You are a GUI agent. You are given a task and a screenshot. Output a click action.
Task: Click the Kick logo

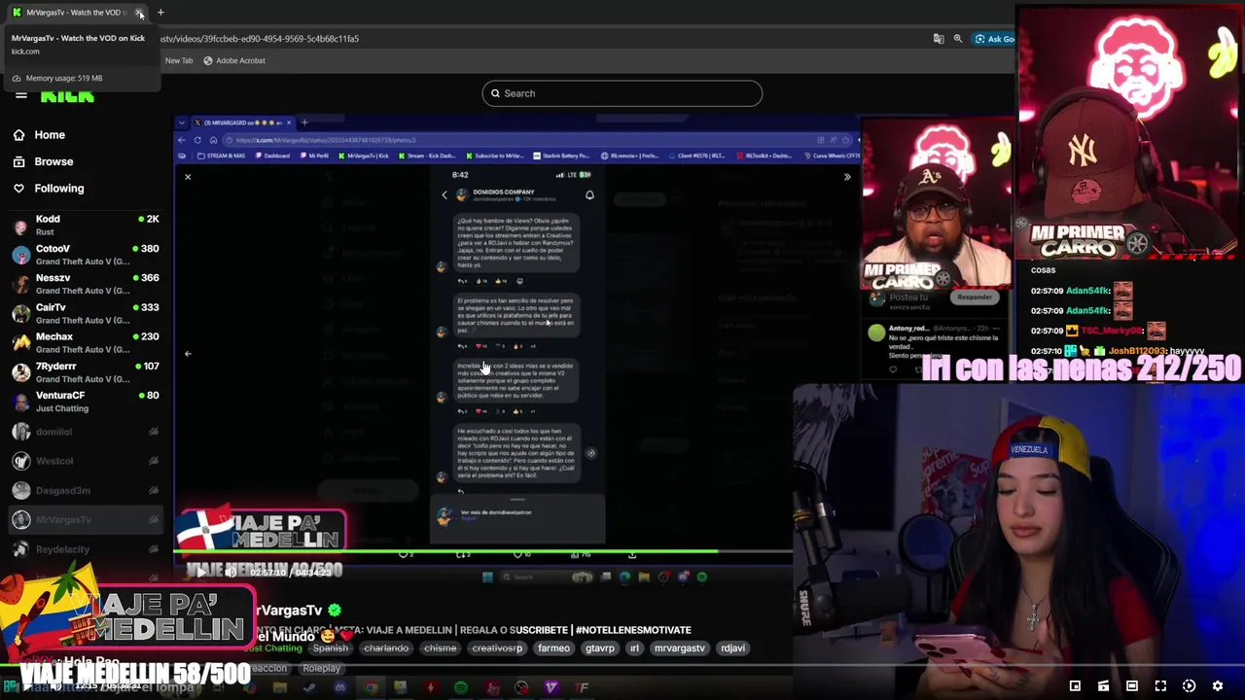67,95
